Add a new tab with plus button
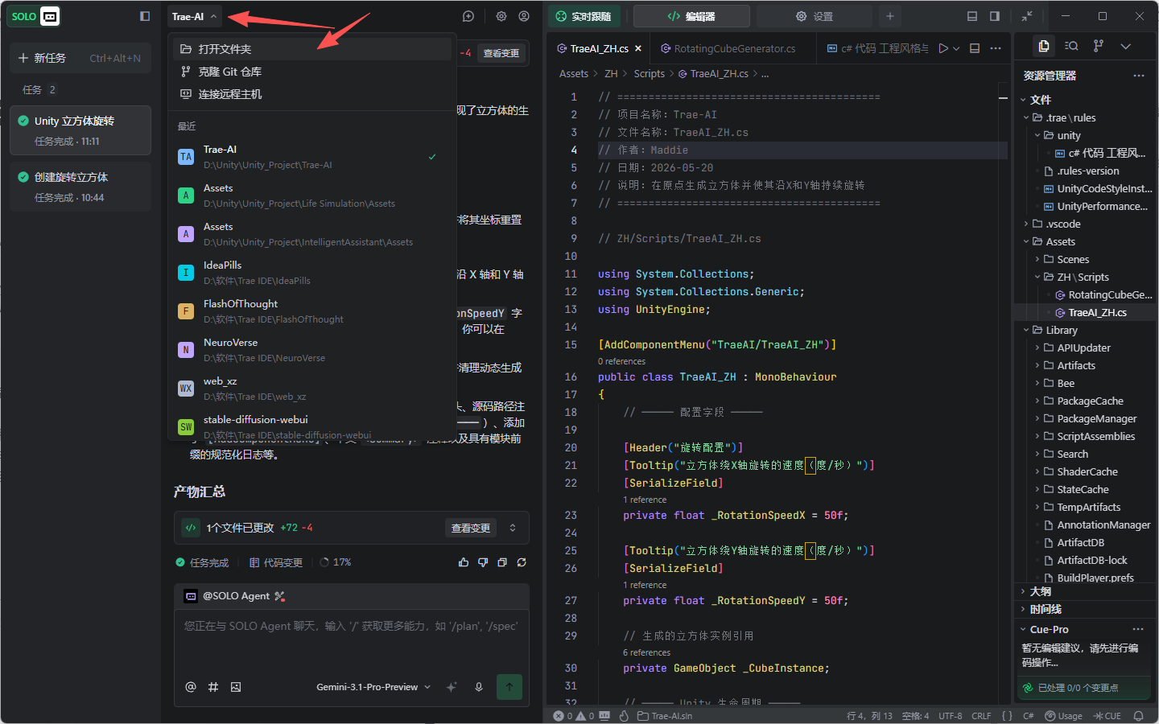The height and width of the screenshot is (724, 1159). pyautogui.click(x=890, y=16)
